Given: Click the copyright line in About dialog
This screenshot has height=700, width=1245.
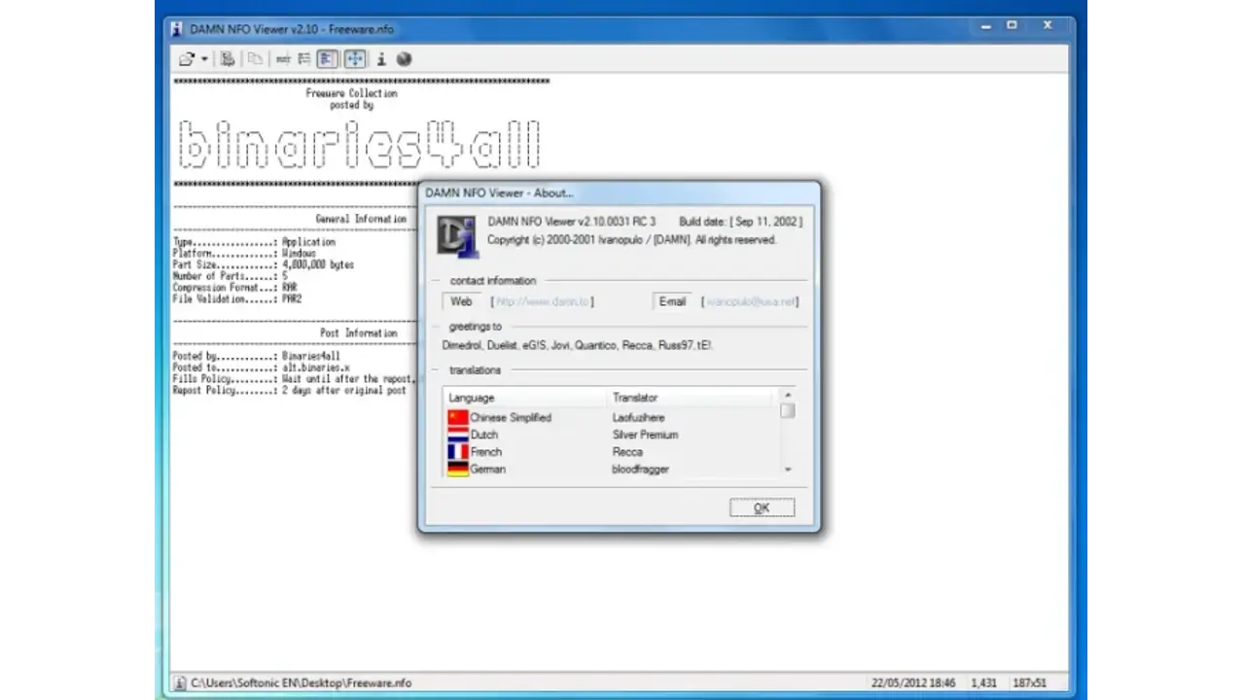Looking at the screenshot, I should tap(631, 239).
